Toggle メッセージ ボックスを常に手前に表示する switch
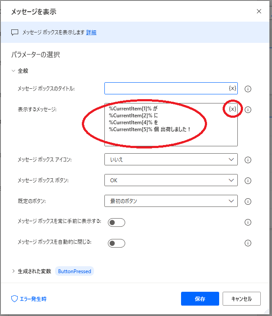Screen dimensions: 272x316 point(117,222)
